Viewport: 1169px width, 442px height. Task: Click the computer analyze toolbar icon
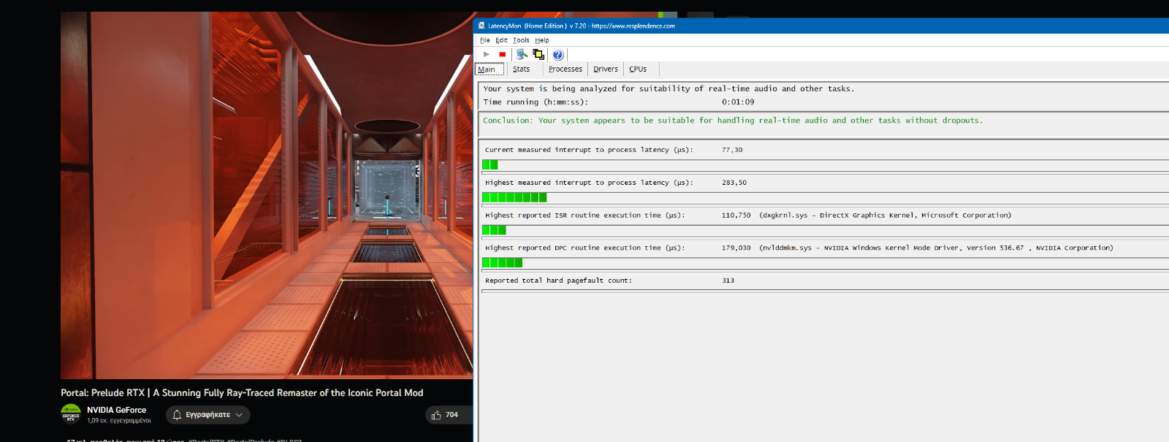(x=522, y=54)
